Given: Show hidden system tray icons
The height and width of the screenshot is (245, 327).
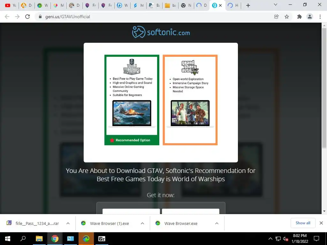Looking at the screenshot, I should pos(270,239).
